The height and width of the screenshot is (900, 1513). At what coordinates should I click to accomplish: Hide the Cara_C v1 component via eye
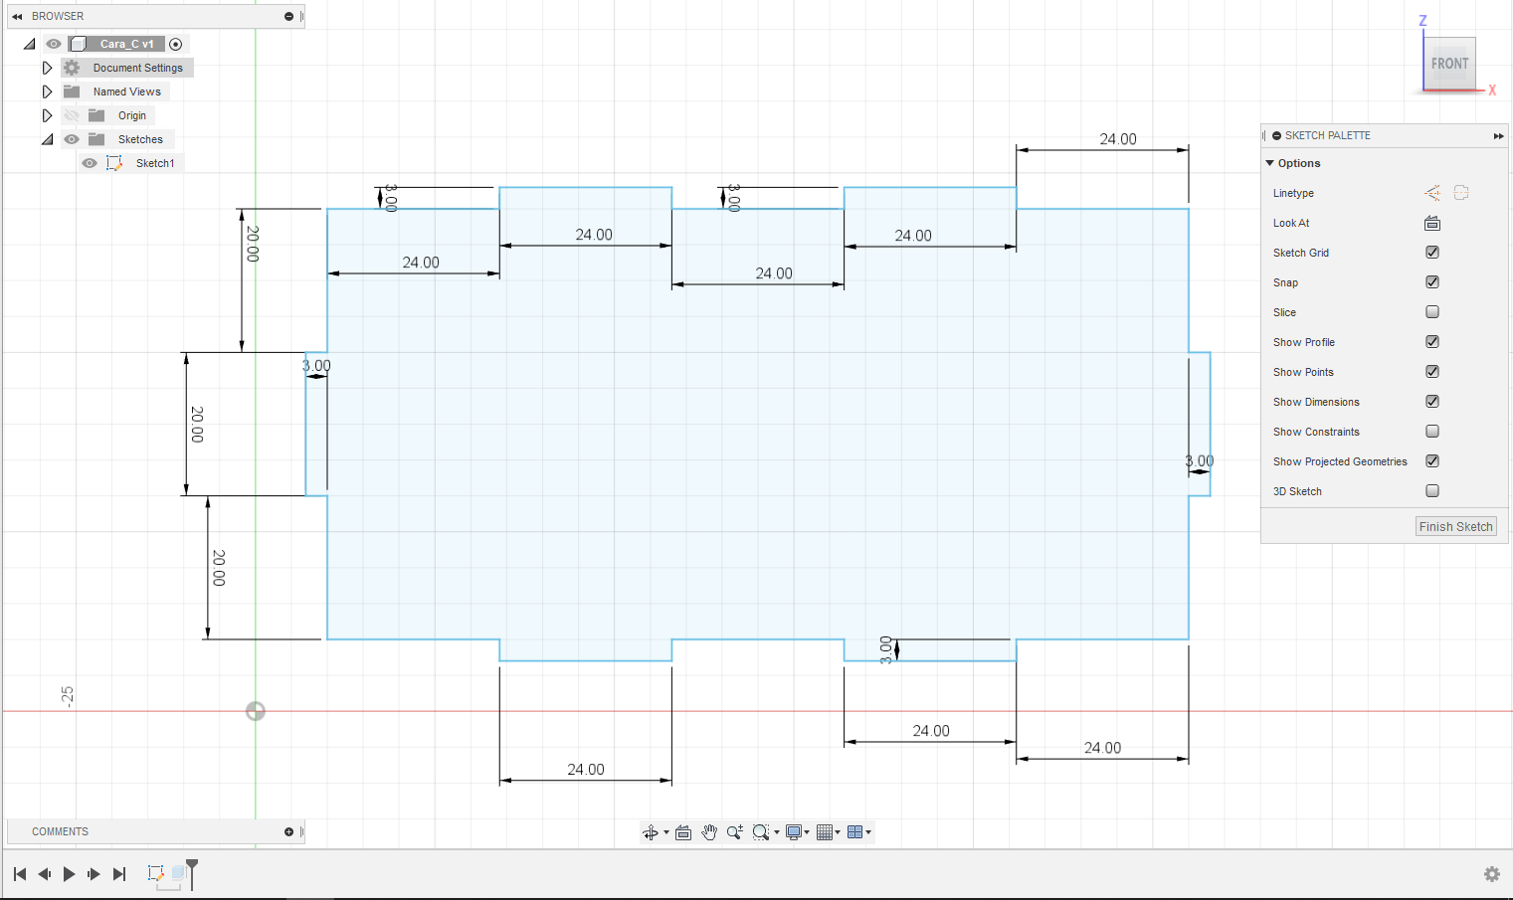(x=54, y=44)
